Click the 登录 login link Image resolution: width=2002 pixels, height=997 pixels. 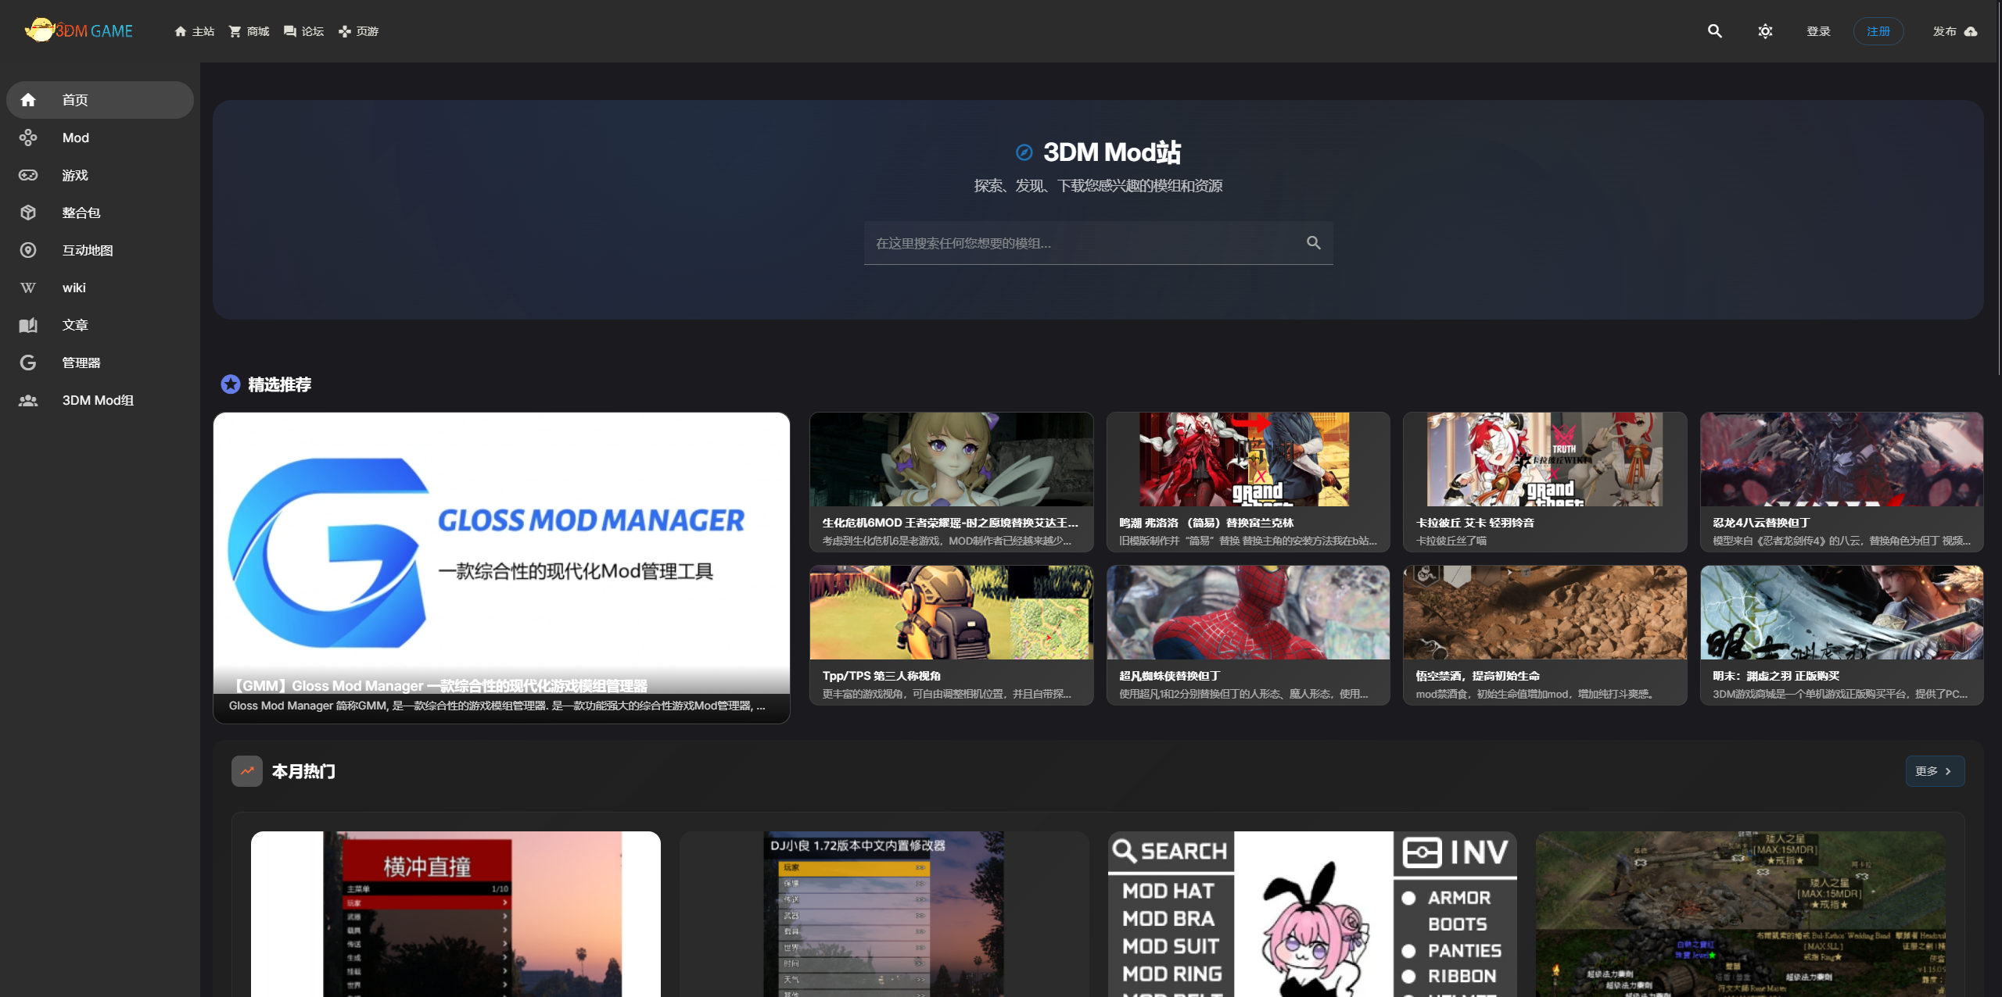1818,31
